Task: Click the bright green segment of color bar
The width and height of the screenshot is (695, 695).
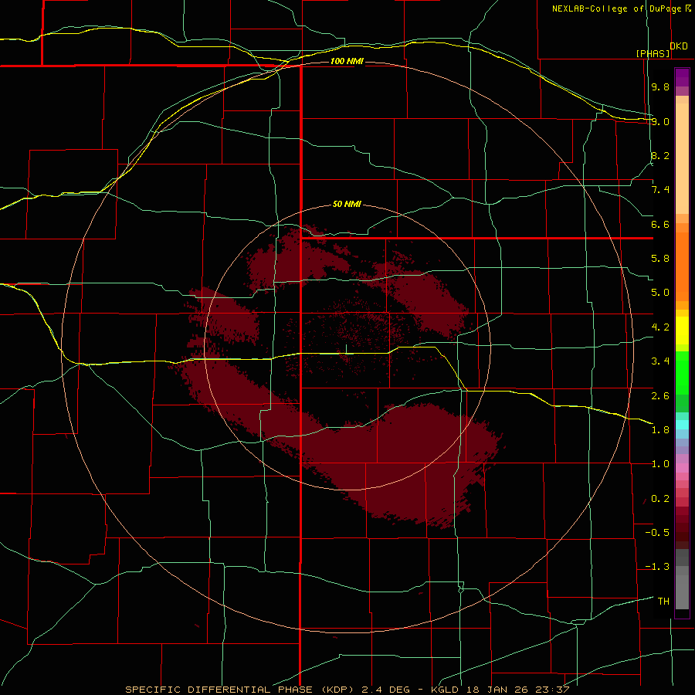Action: pos(682,373)
